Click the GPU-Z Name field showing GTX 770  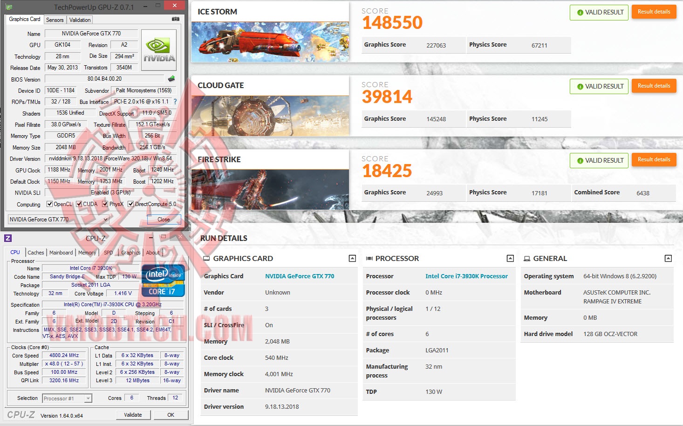pos(91,34)
